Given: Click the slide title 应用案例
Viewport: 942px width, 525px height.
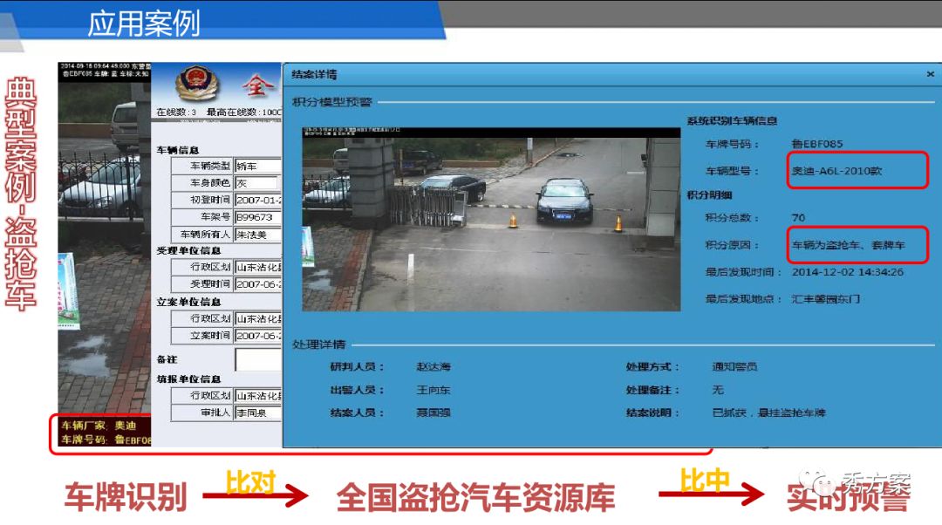Looking at the screenshot, I should [144, 24].
